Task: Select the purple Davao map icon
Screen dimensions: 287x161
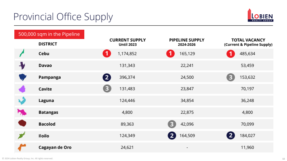Action: point(22,65)
